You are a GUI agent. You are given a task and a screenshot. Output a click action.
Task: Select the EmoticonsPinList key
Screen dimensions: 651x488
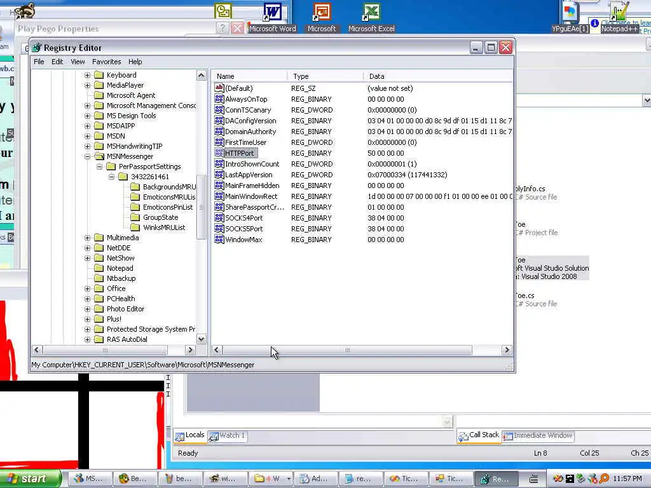[x=168, y=207]
